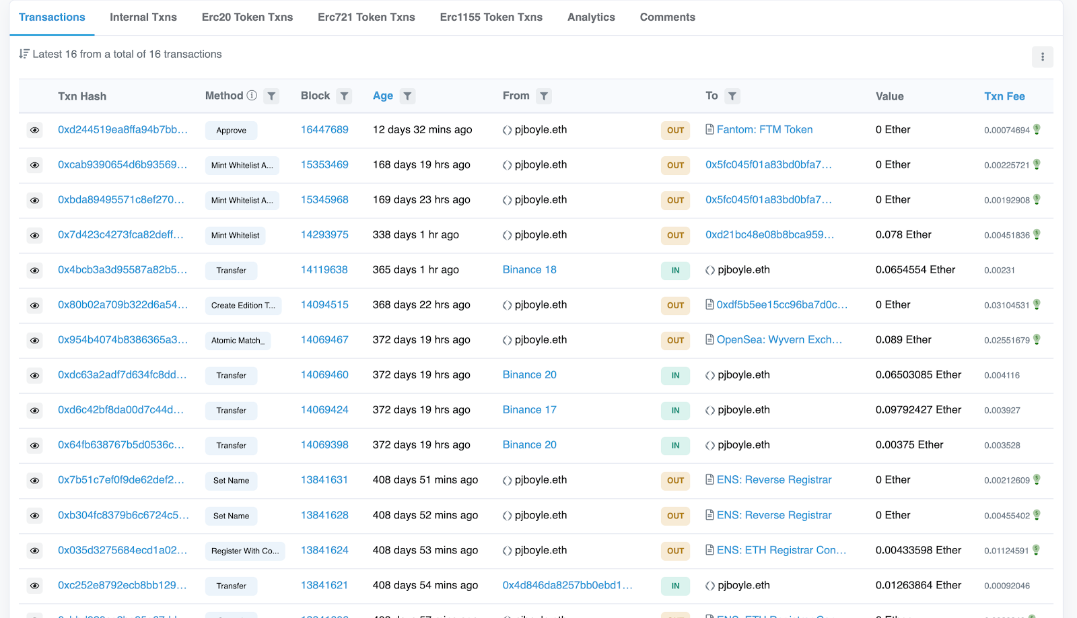Click gas fee bulb icon for 0.00192908

click(1037, 199)
